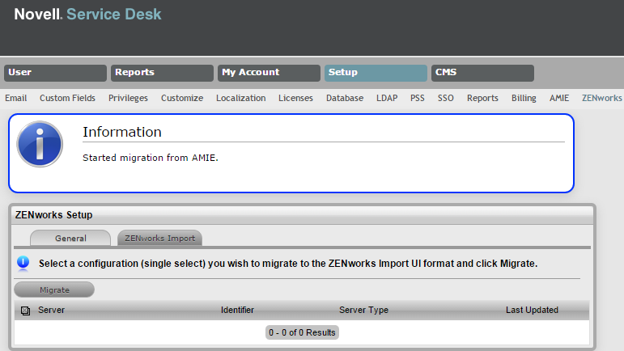Open the Database submenu
This screenshot has width=624, height=351.
click(x=345, y=98)
